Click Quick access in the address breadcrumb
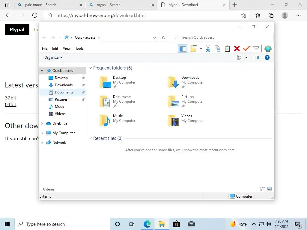 tap(85, 37)
